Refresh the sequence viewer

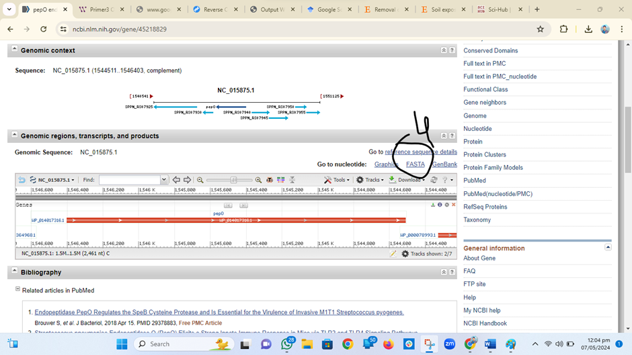[434, 180]
